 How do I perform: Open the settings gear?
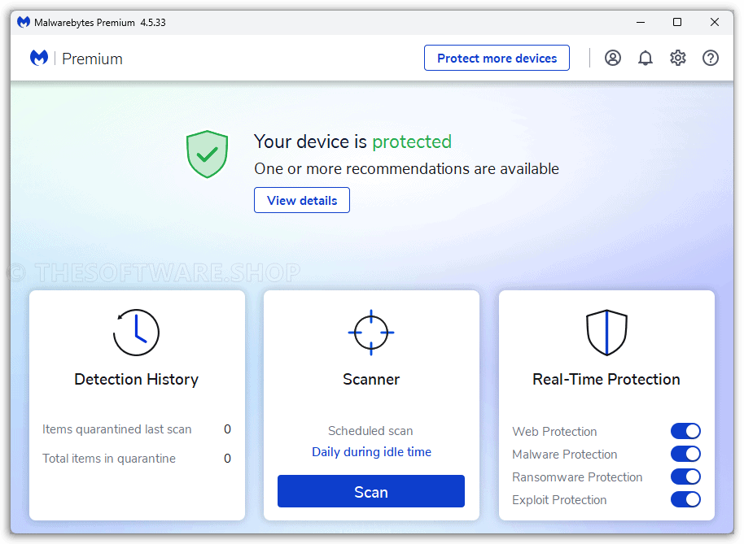pyautogui.click(x=677, y=58)
